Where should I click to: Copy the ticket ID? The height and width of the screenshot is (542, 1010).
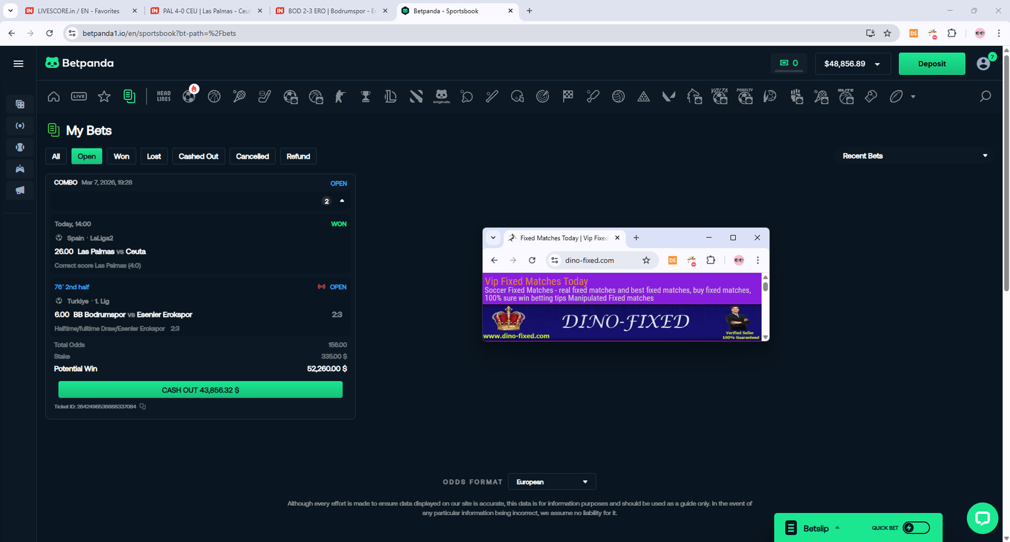click(x=143, y=407)
